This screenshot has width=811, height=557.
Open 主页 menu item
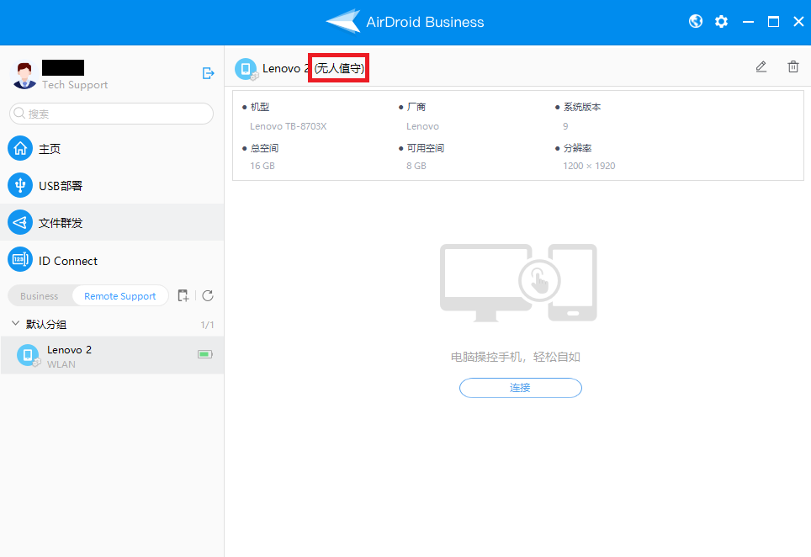click(112, 148)
